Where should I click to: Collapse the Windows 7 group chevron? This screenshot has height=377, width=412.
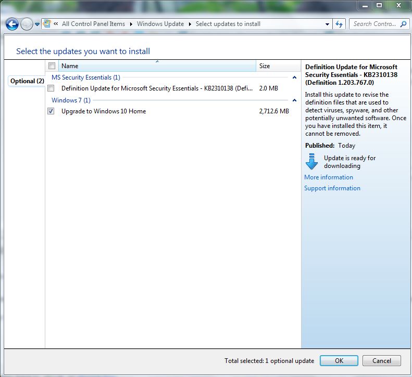pyautogui.click(x=295, y=100)
